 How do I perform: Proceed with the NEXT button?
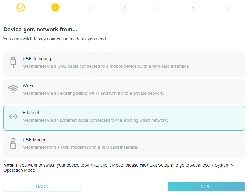pyautogui.click(x=206, y=186)
